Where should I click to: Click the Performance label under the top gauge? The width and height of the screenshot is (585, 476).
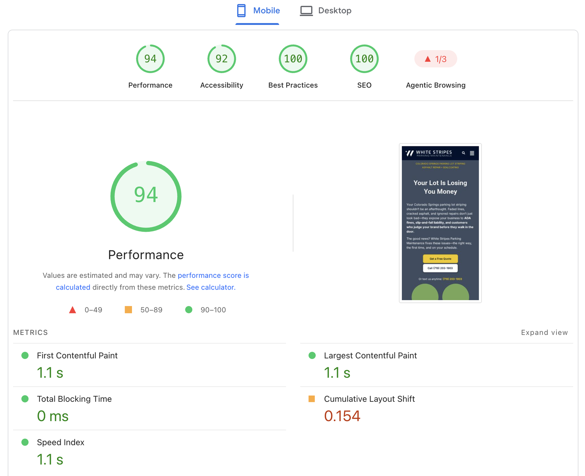150,85
